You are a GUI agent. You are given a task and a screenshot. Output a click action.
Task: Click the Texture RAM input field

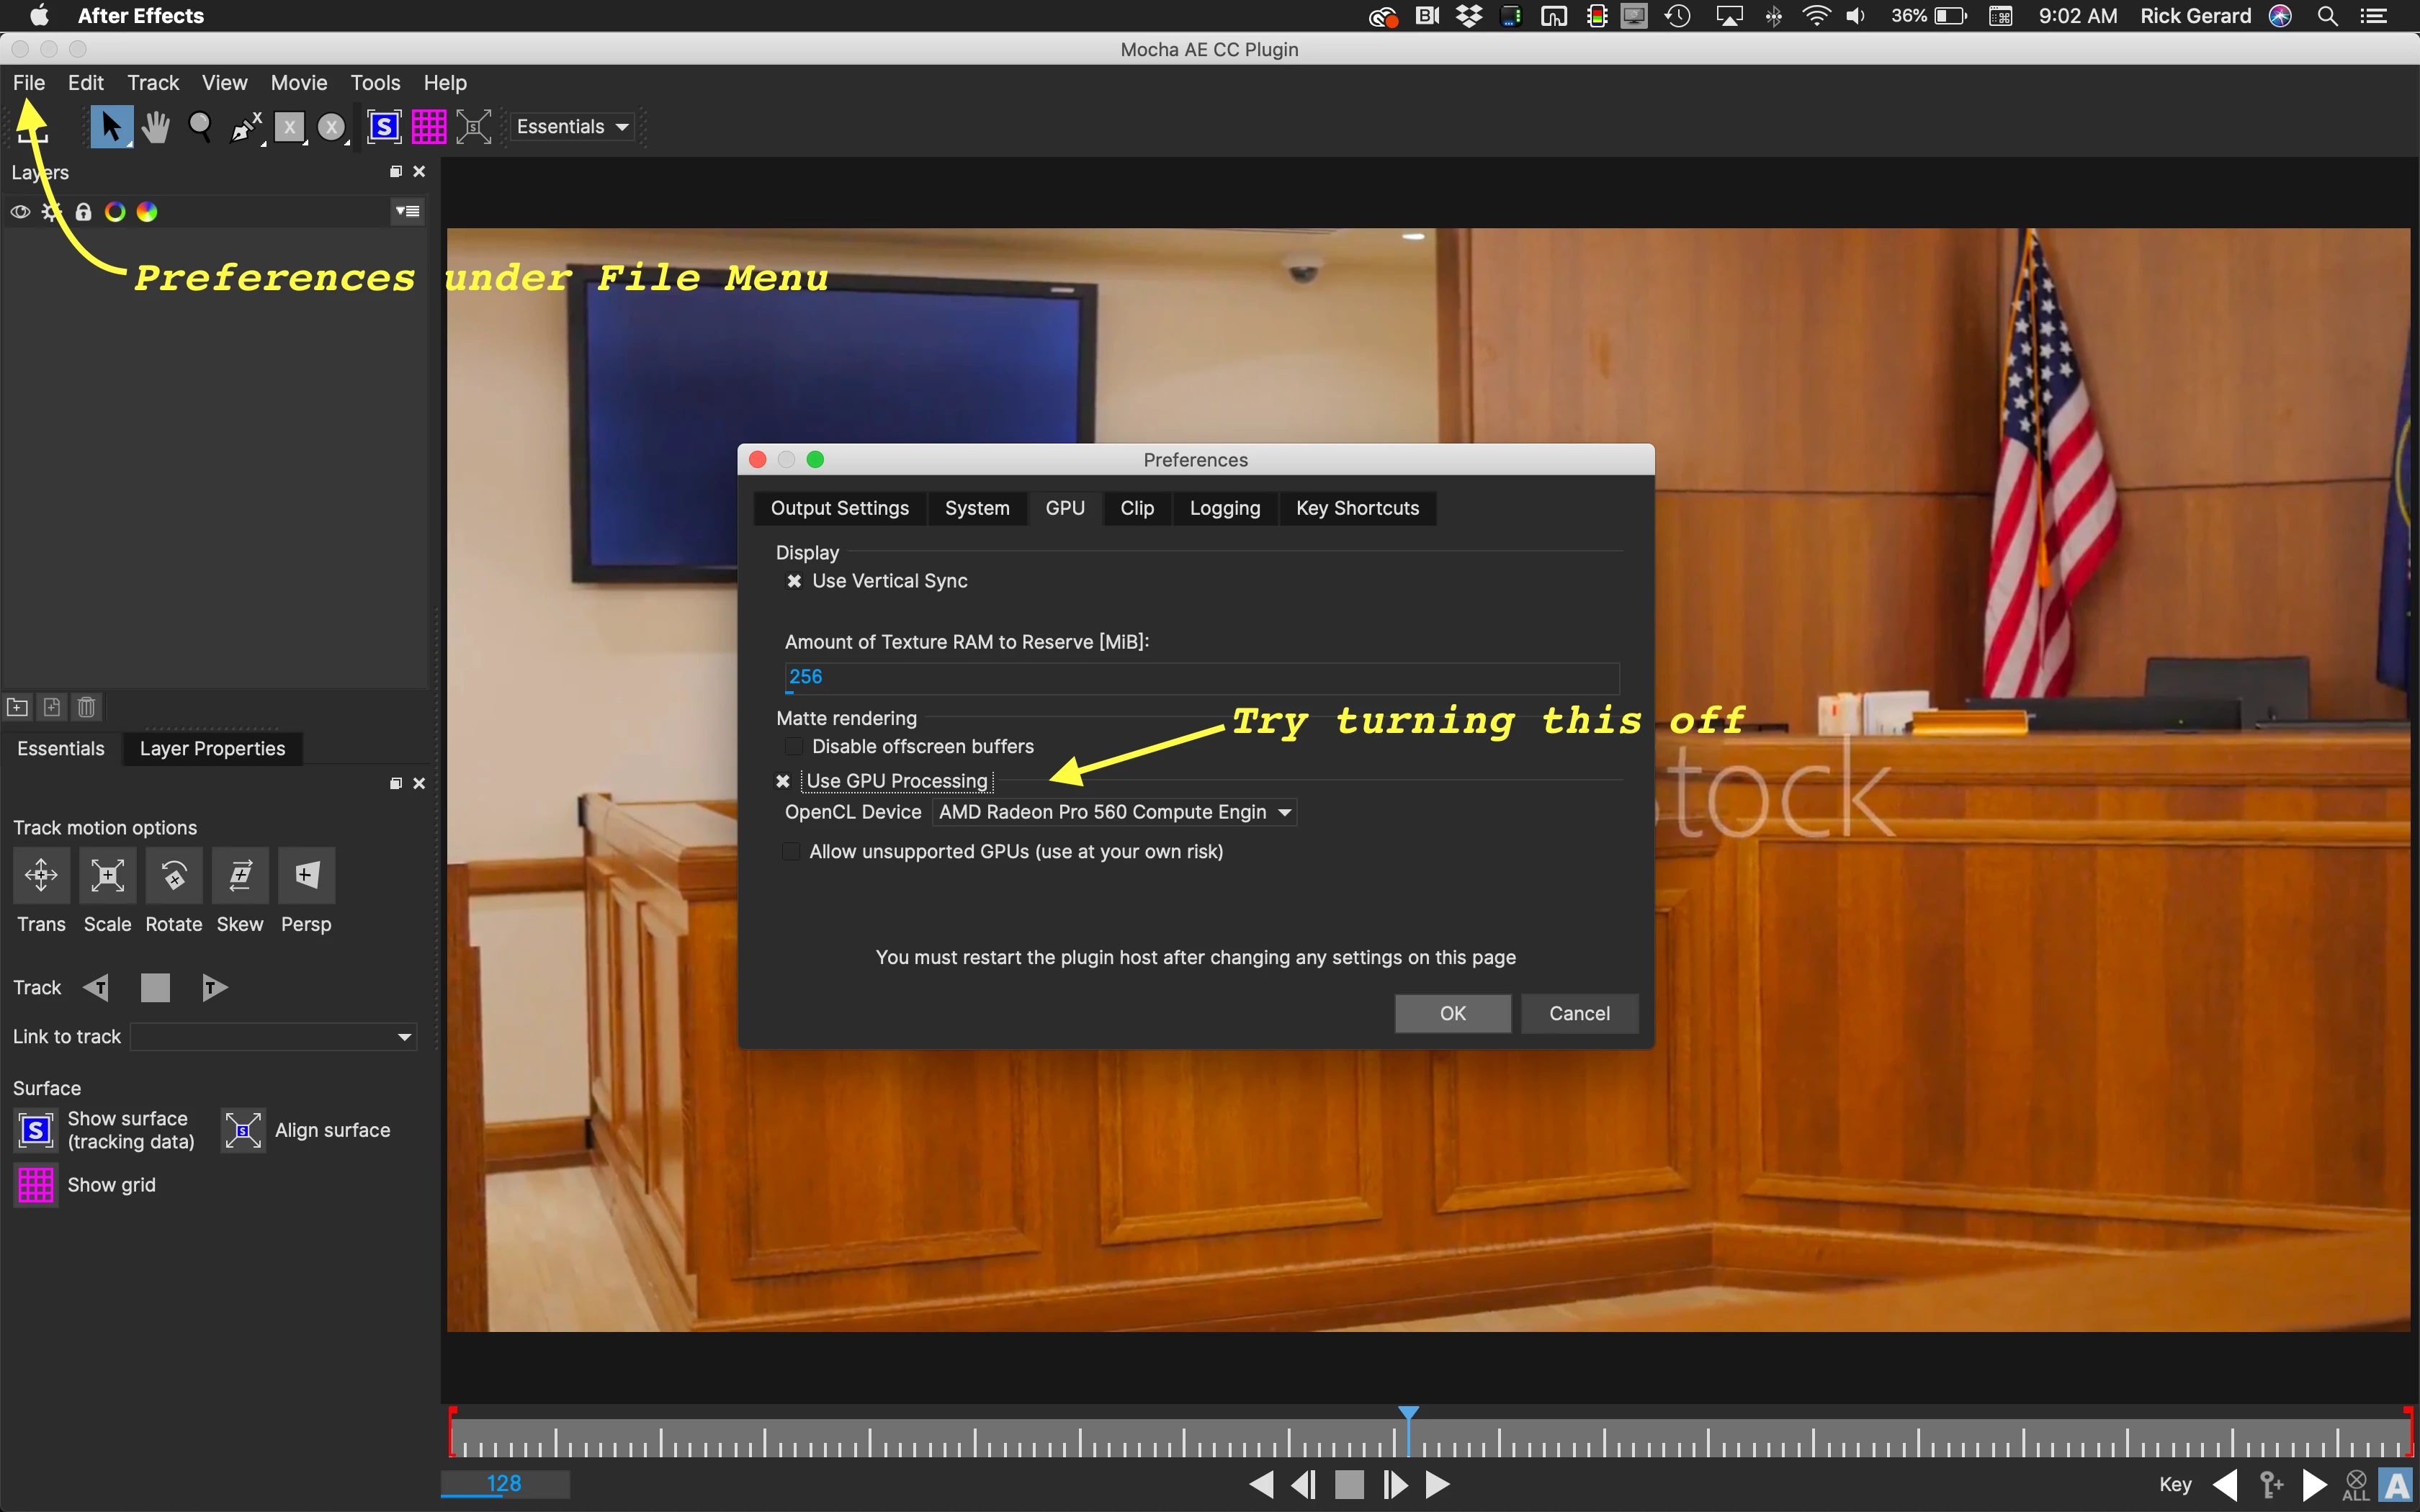(1200, 677)
